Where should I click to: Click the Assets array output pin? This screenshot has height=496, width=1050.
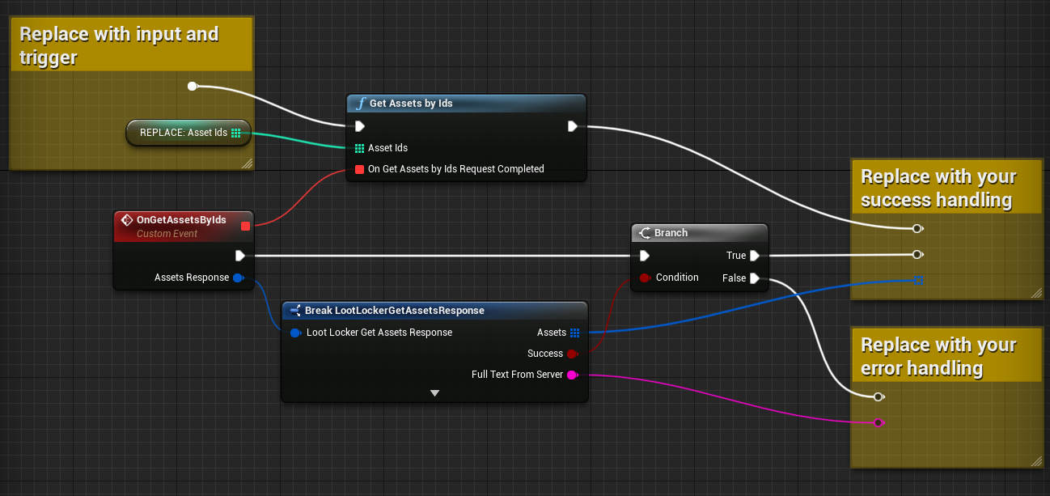[574, 333]
